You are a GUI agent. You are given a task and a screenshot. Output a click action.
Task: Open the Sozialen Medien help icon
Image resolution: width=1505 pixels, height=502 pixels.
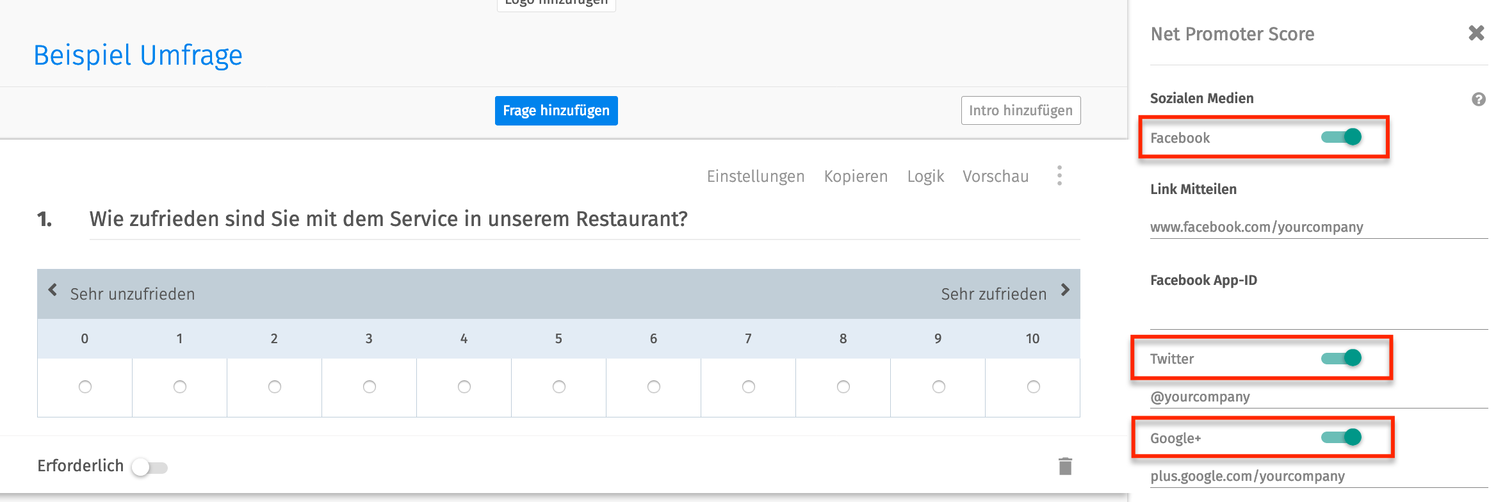click(1478, 99)
